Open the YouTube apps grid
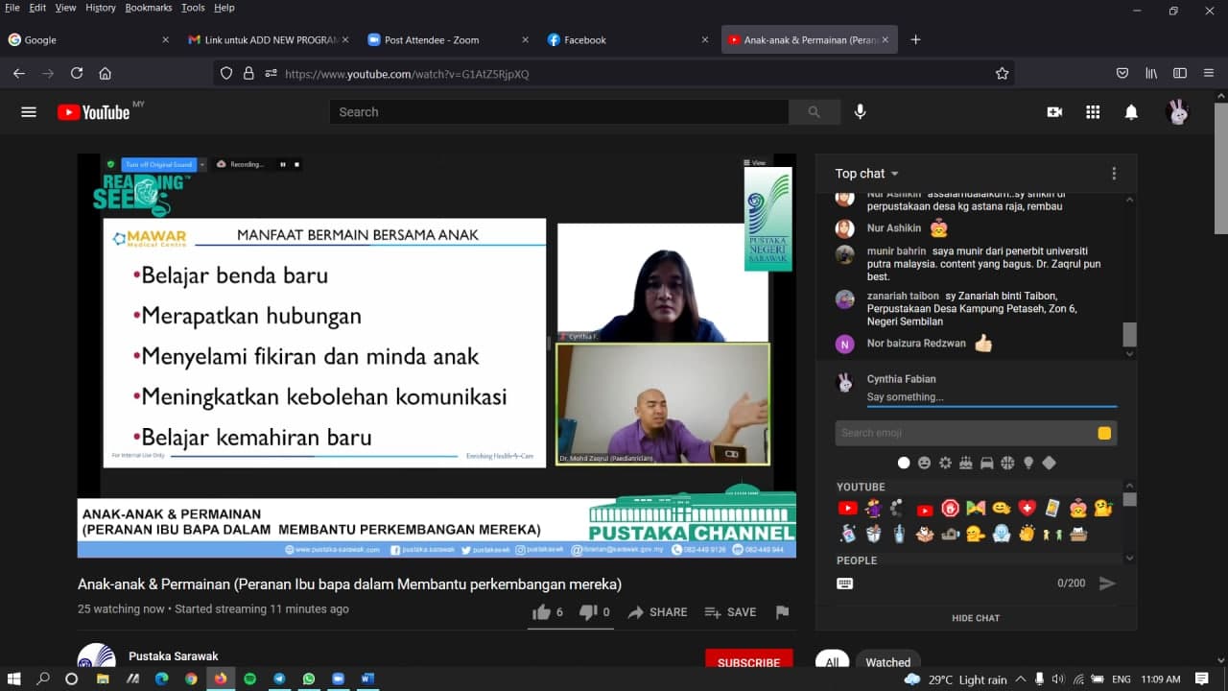The image size is (1228, 691). [x=1093, y=112]
